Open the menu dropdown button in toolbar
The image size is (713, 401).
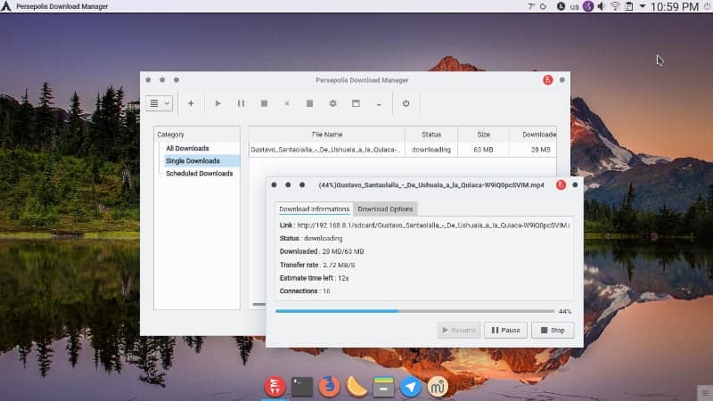pyautogui.click(x=160, y=103)
